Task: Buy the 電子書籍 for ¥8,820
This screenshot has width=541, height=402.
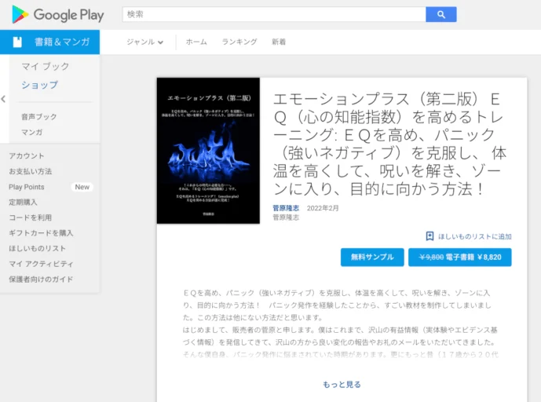Action: click(x=459, y=257)
